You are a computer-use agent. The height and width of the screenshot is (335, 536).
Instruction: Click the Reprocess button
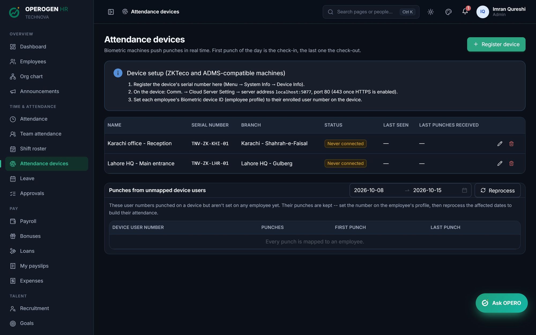coord(497,190)
